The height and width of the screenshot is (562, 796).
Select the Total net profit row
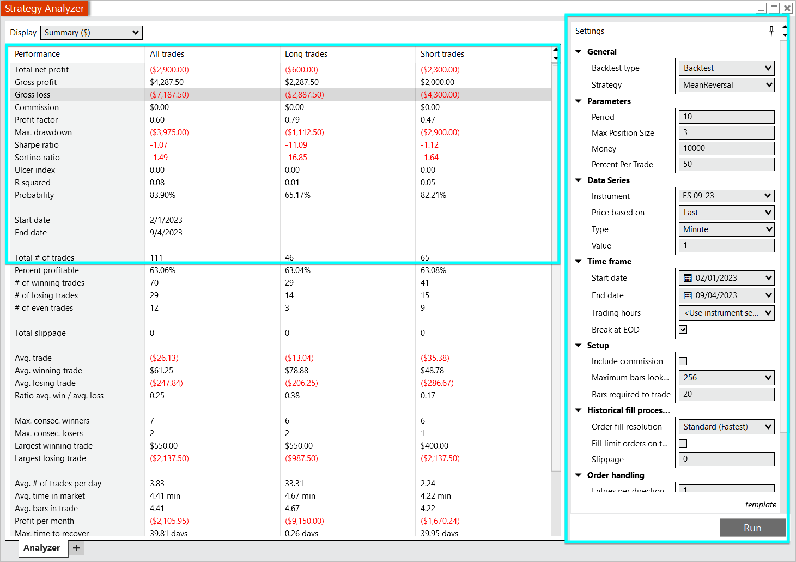point(281,70)
